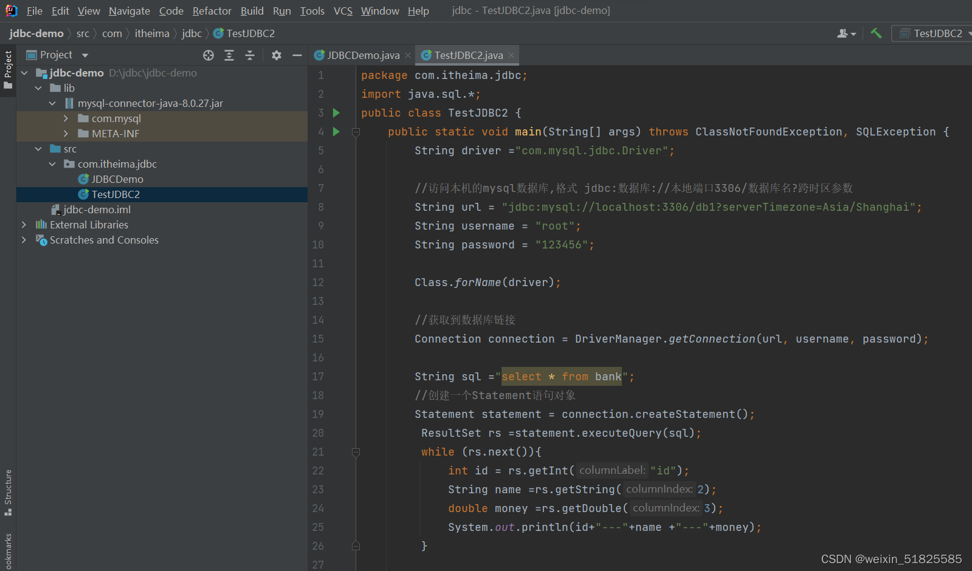
Task: Collapse the src folder
Action: click(38, 149)
